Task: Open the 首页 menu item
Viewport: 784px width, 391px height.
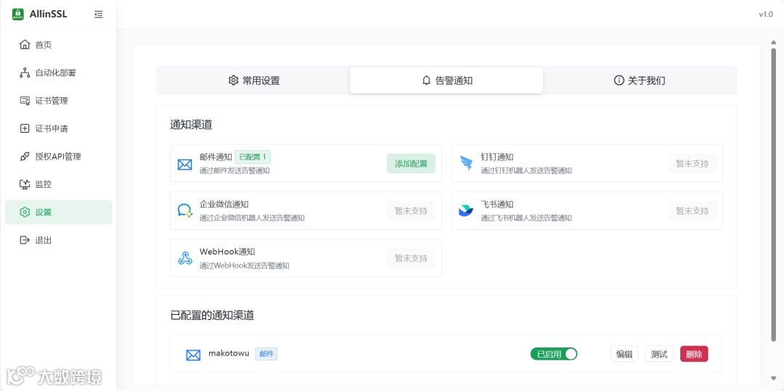Action: [x=59, y=45]
